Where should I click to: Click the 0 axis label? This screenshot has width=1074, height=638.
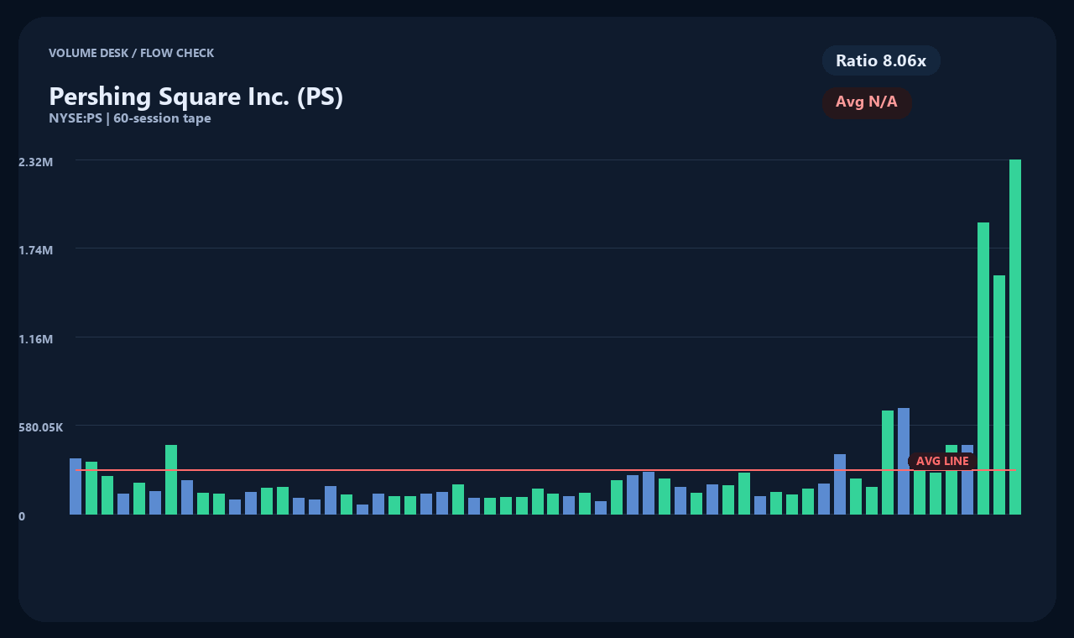22,516
